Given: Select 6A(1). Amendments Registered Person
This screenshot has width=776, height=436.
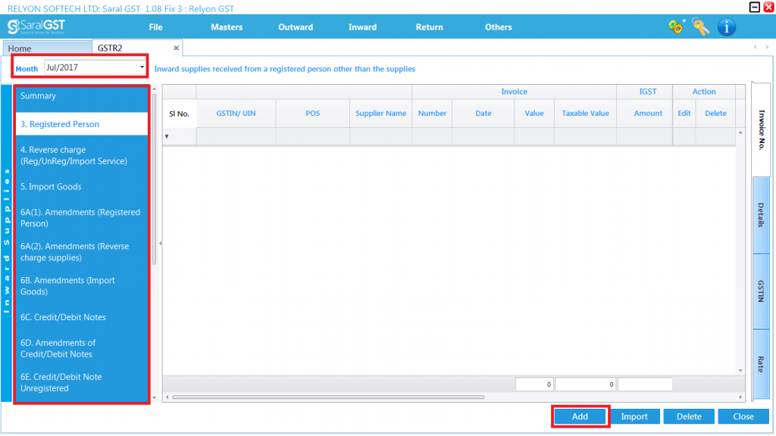Looking at the screenshot, I should (x=82, y=217).
